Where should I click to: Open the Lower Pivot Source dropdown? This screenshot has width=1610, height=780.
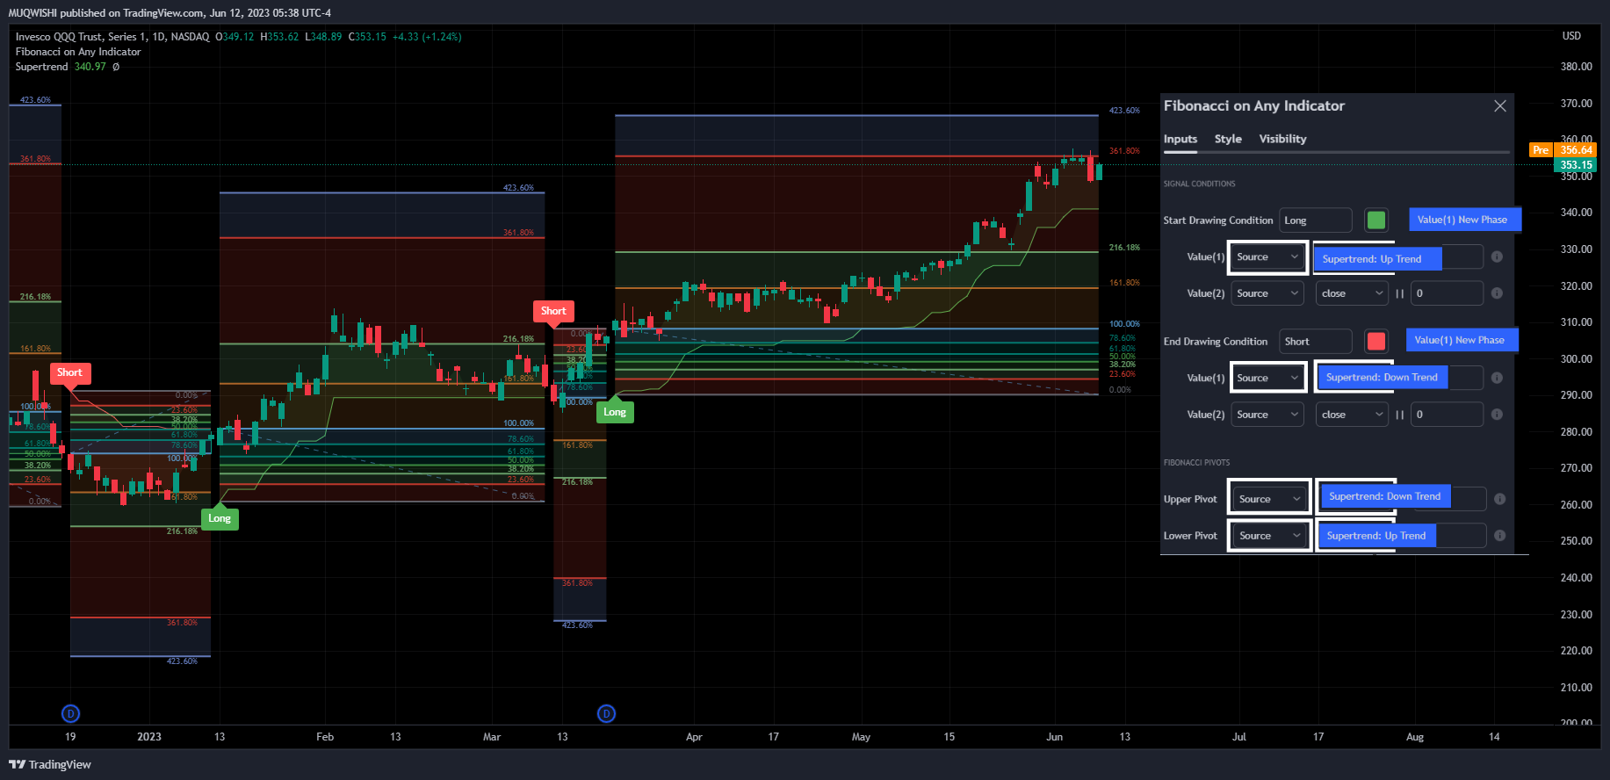[1270, 536]
